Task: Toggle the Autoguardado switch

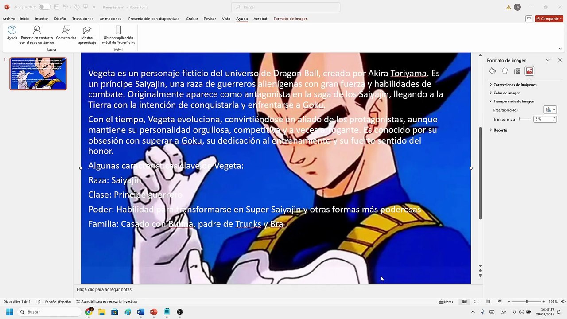Action: tap(44, 7)
